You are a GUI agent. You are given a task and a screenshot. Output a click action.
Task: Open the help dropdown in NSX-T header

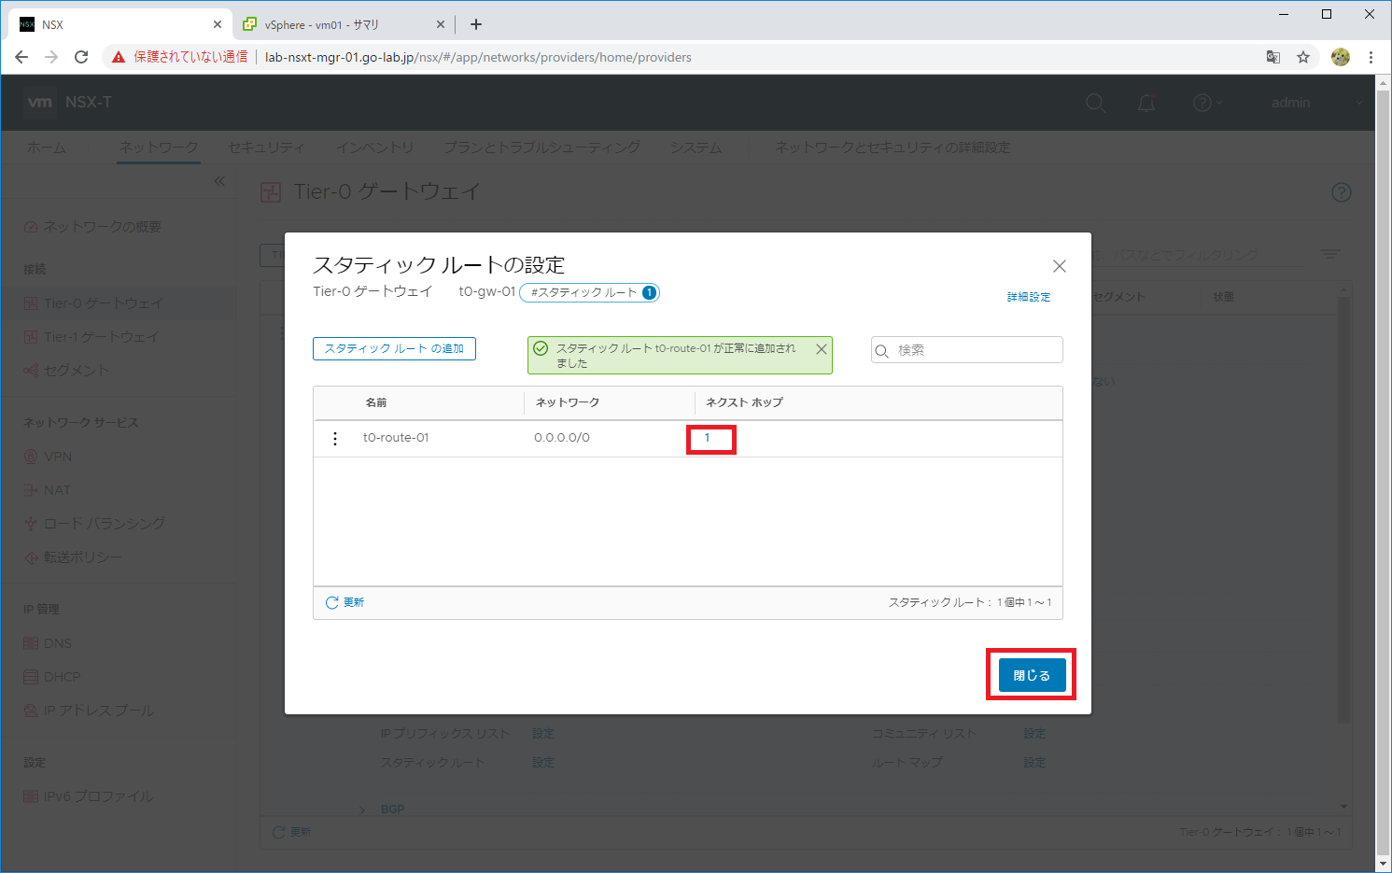coord(1207,103)
